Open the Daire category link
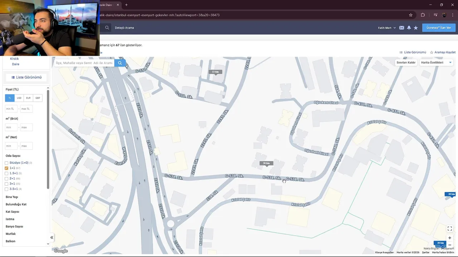458x257 pixels. click(16, 64)
